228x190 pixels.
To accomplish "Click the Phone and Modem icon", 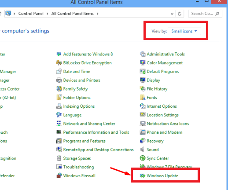I will [143, 132].
